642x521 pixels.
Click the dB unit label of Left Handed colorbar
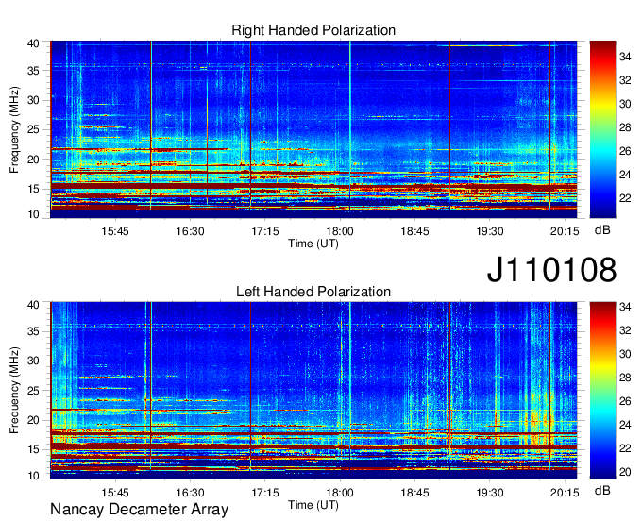click(x=602, y=490)
